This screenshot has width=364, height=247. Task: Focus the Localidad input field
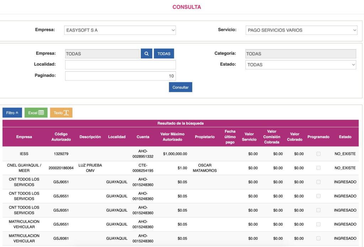click(x=121, y=65)
